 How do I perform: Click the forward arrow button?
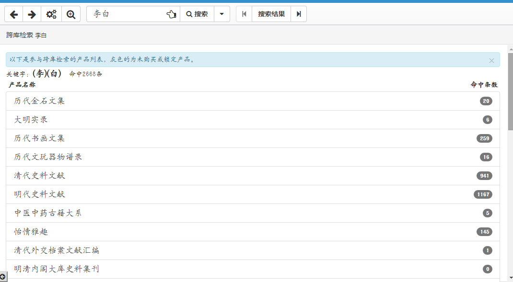coord(32,14)
